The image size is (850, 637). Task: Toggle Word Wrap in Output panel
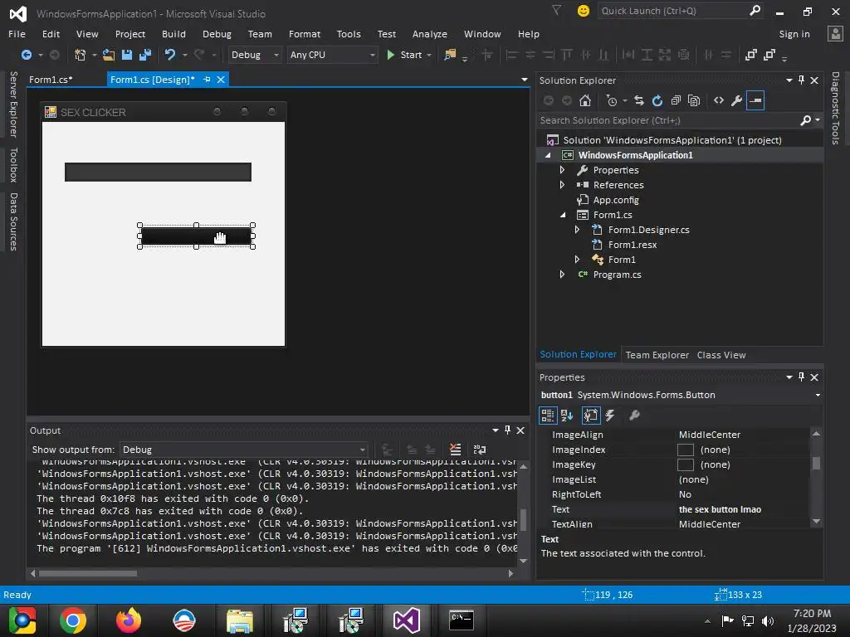click(480, 449)
